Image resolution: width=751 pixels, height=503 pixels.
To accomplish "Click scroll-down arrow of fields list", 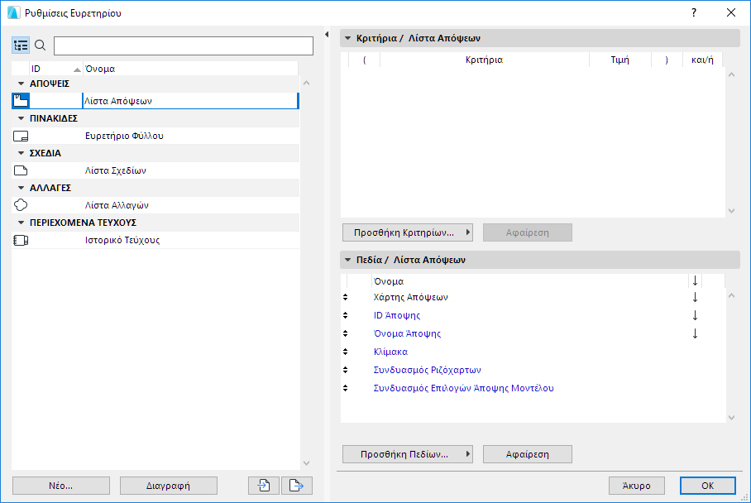I will (x=731, y=418).
